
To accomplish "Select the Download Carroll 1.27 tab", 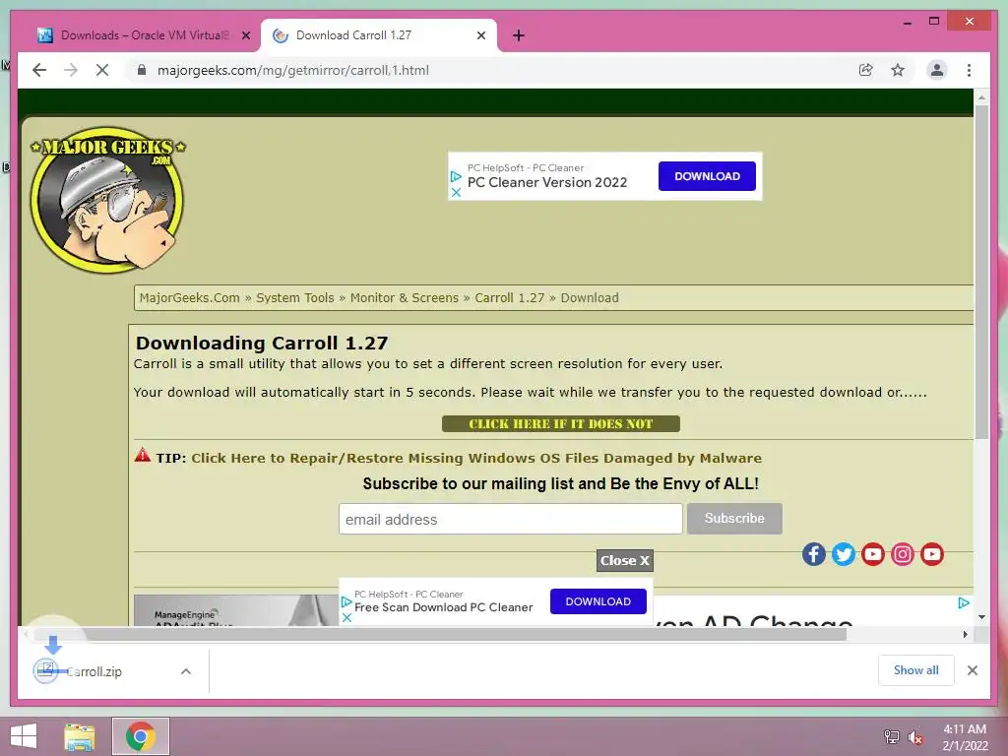I will (x=379, y=35).
